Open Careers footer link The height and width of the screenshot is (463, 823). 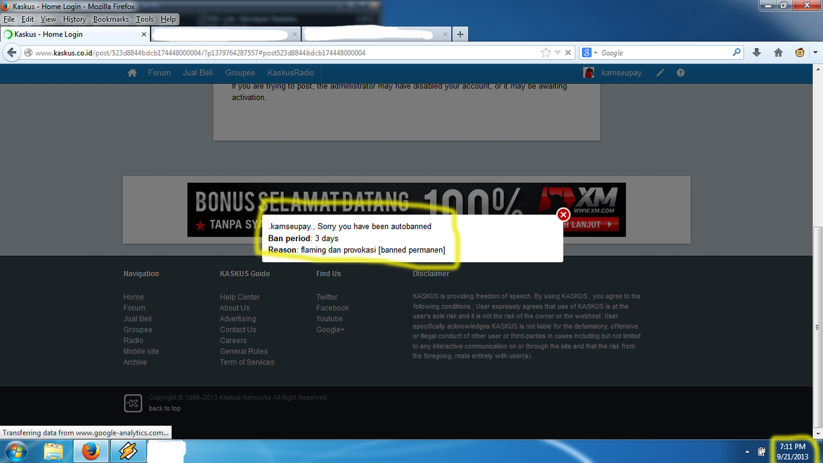(x=233, y=340)
